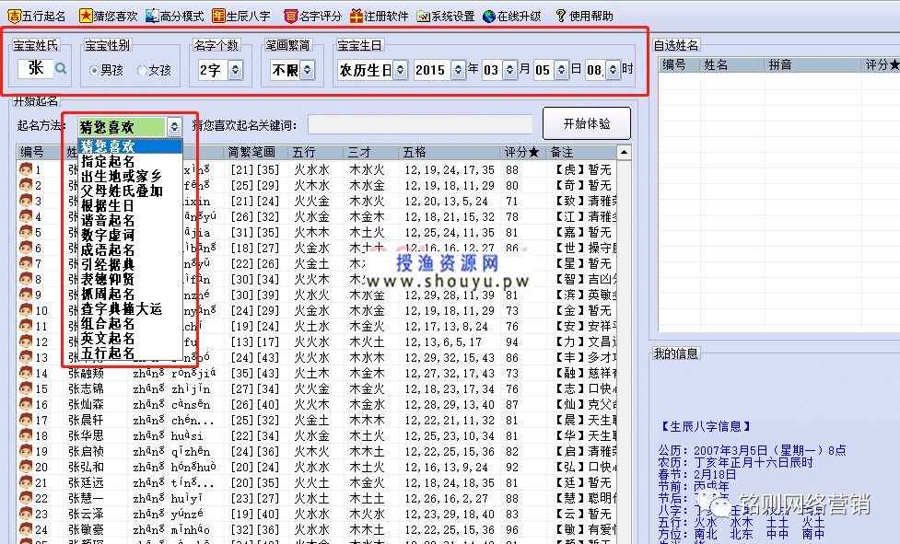Select the name 张启祯 in row 19
The height and width of the screenshot is (544, 900).
tap(86, 451)
